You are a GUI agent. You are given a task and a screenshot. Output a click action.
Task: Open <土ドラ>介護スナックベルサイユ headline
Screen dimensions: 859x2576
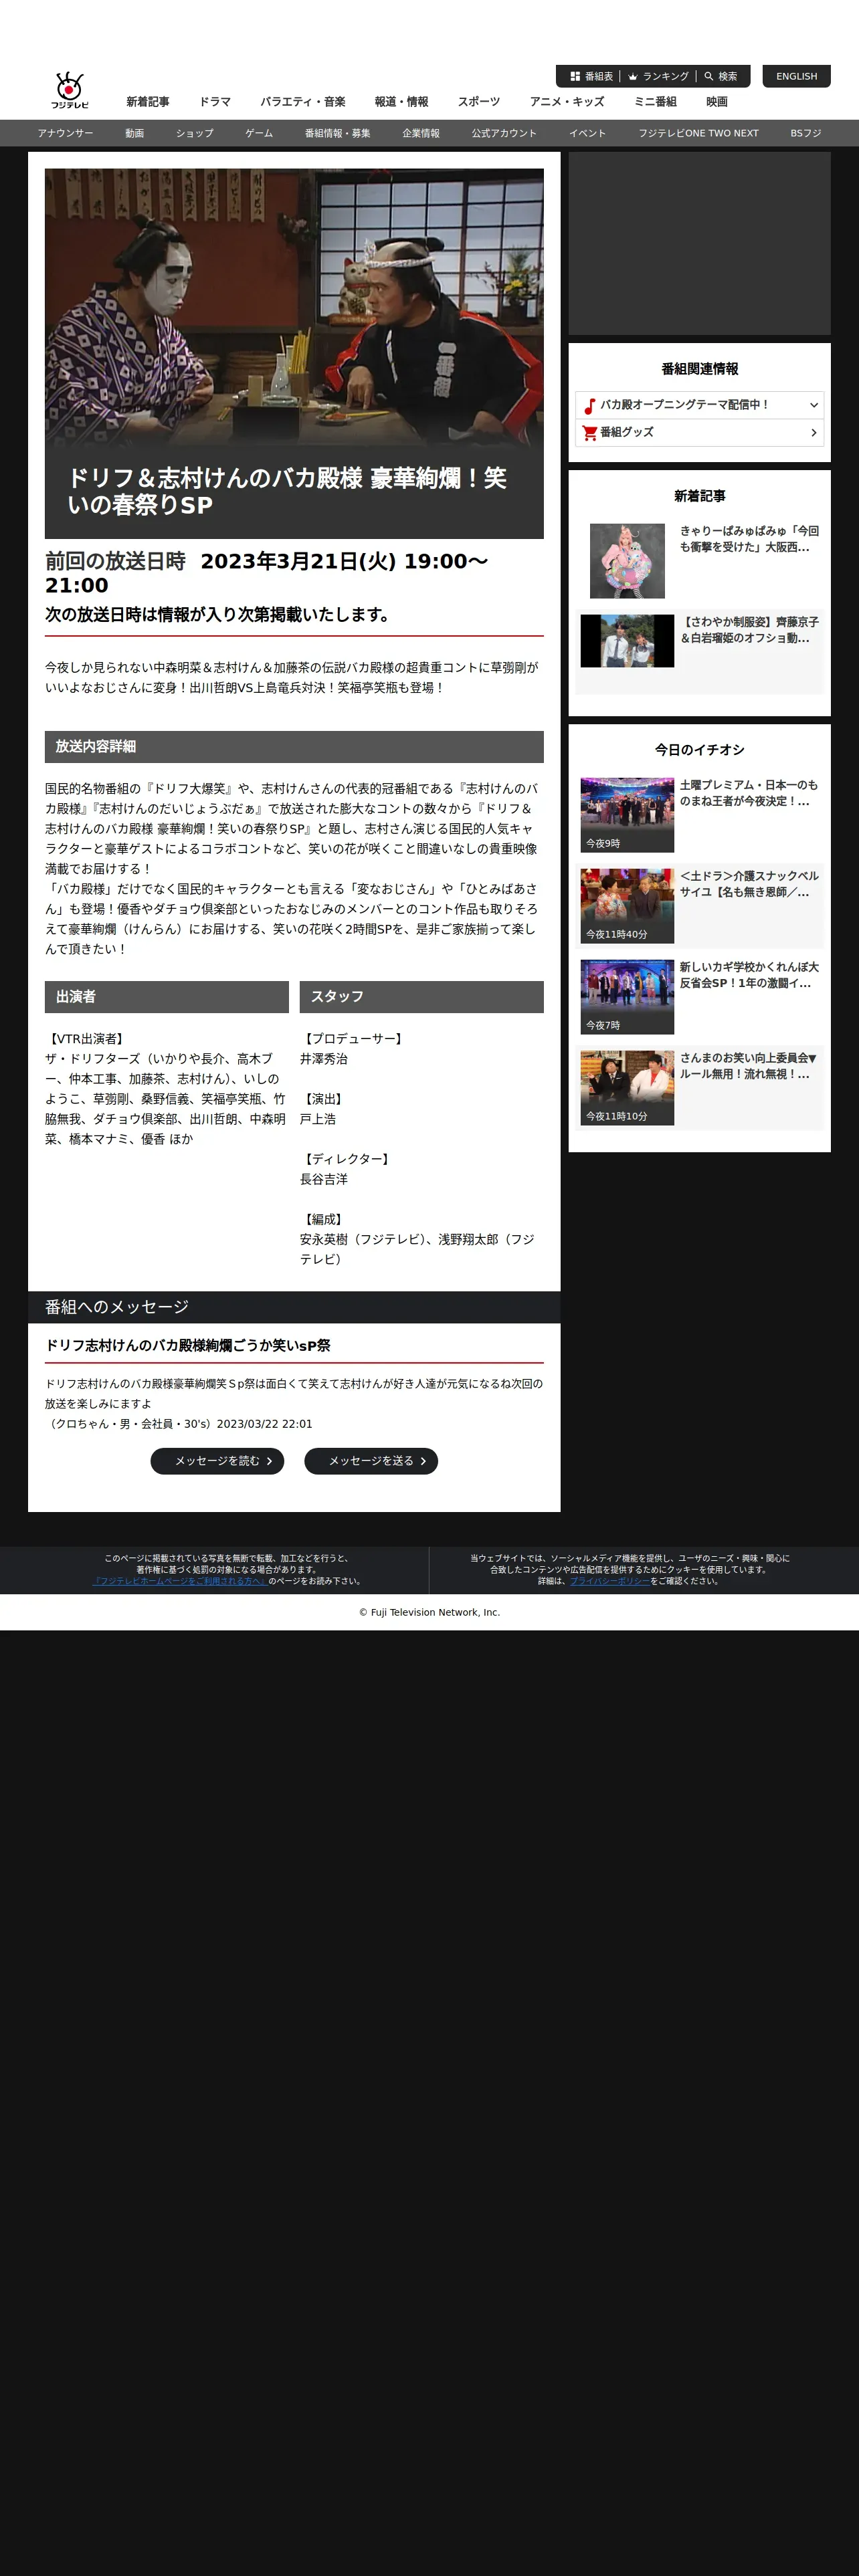749,884
